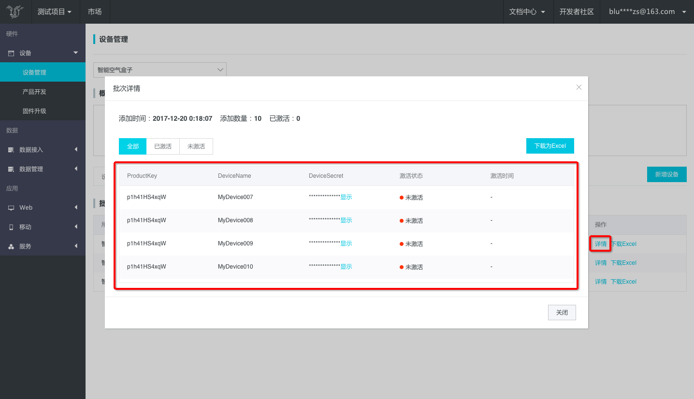Click the DeviceName column header
Screen dimensions: 694x399
point(234,176)
